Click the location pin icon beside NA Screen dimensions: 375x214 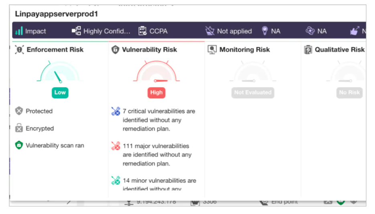[x=265, y=31]
